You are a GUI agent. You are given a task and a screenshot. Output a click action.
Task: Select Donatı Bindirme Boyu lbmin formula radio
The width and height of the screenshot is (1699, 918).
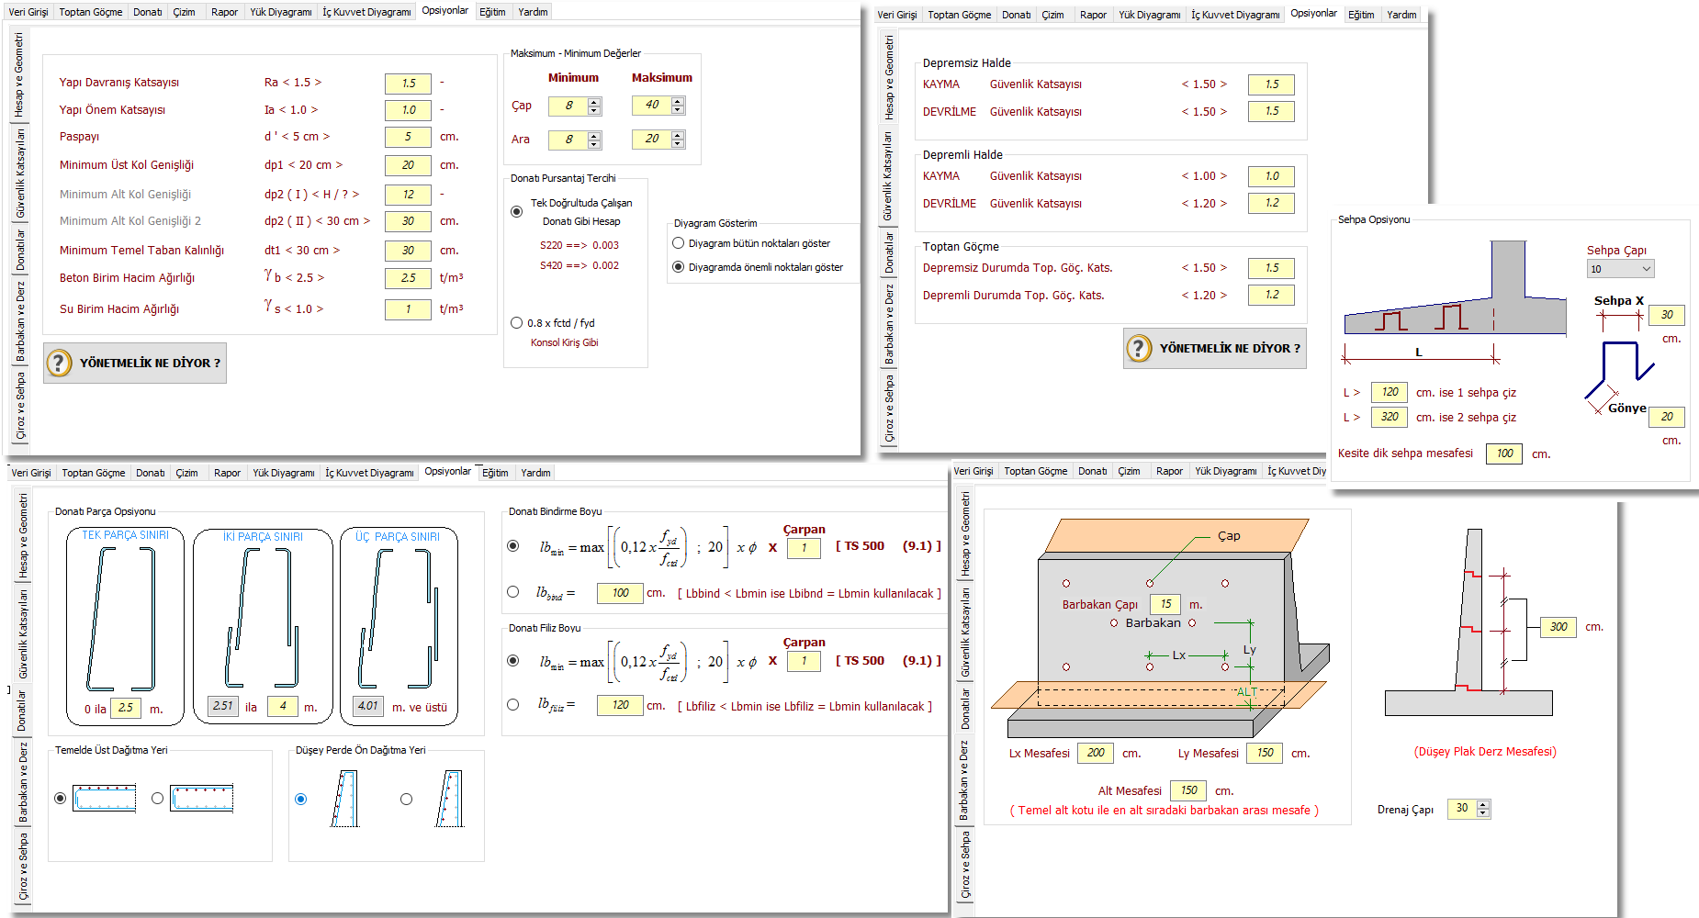(513, 545)
